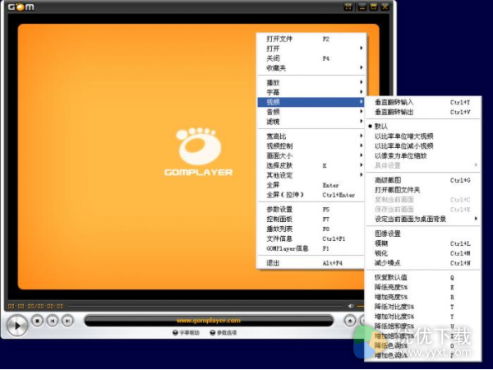Toggle 锐化 sharpen filter
The image size is (493, 370).
pyautogui.click(x=423, y=253)
